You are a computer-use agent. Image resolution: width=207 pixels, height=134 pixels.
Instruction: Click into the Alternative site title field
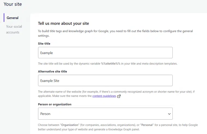coord(105,80)
